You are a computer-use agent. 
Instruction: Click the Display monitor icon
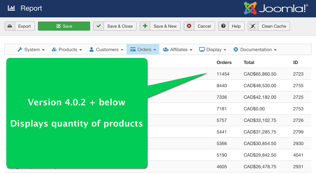point(202,49)
